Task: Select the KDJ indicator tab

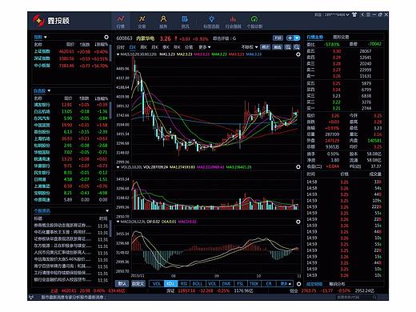Action: tap(170, 284)
